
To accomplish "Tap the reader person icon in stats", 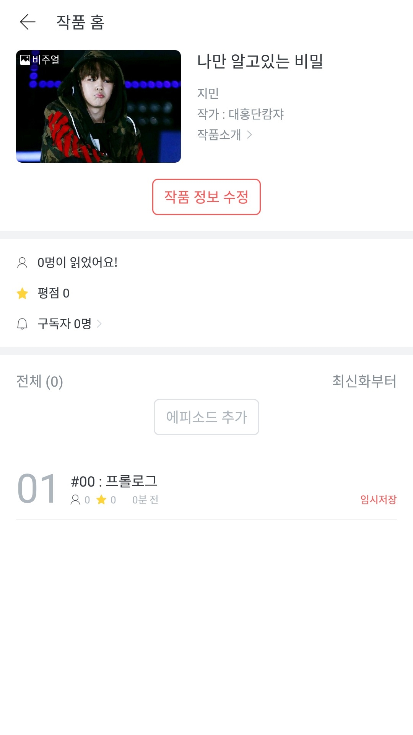I will pyautogui.click(x=22, y=263).
